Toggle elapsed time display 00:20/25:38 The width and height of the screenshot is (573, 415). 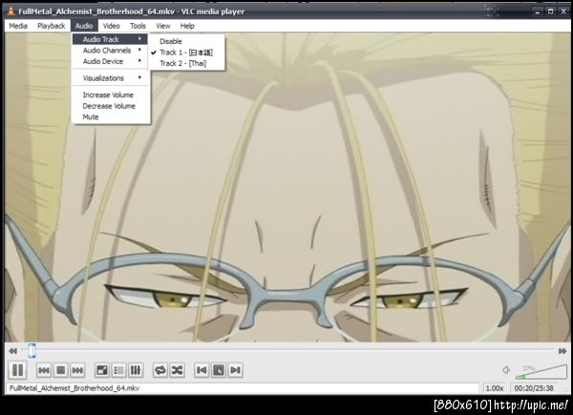[x=534, y=388]
